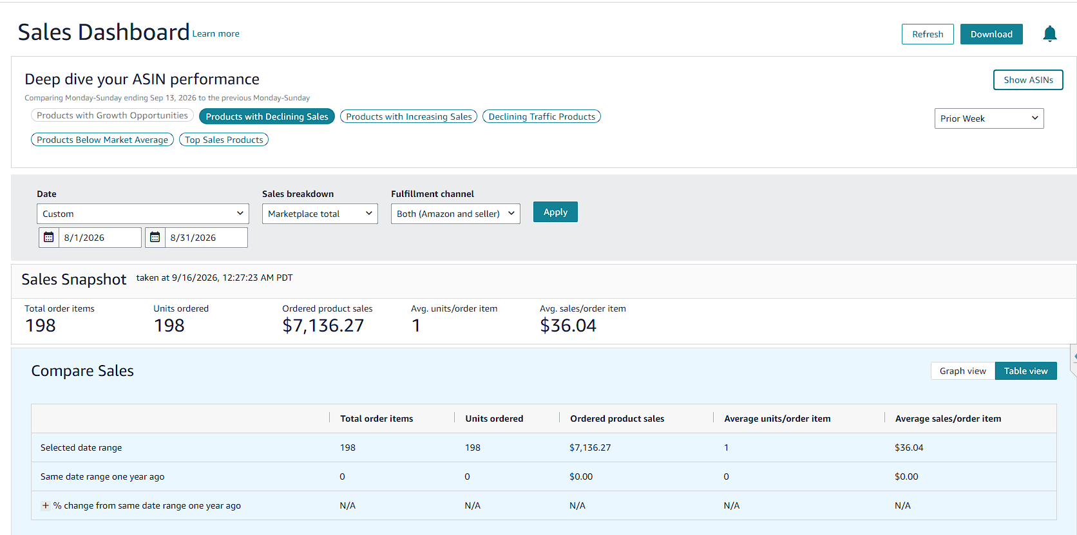This screenshot has height=535, width=1077.
Task: Click the Refresh button
Action: coord(928,34)
